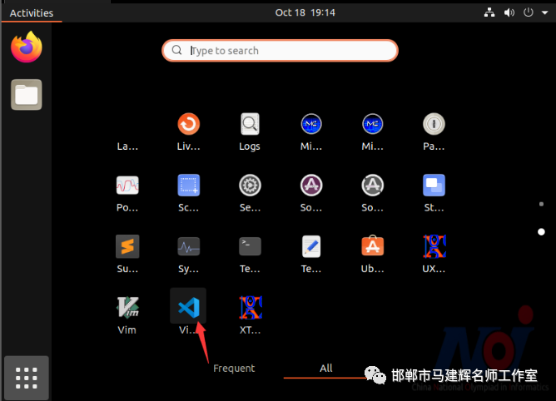
Task: Open Firefox from the dock
Action: pos(27,47)
